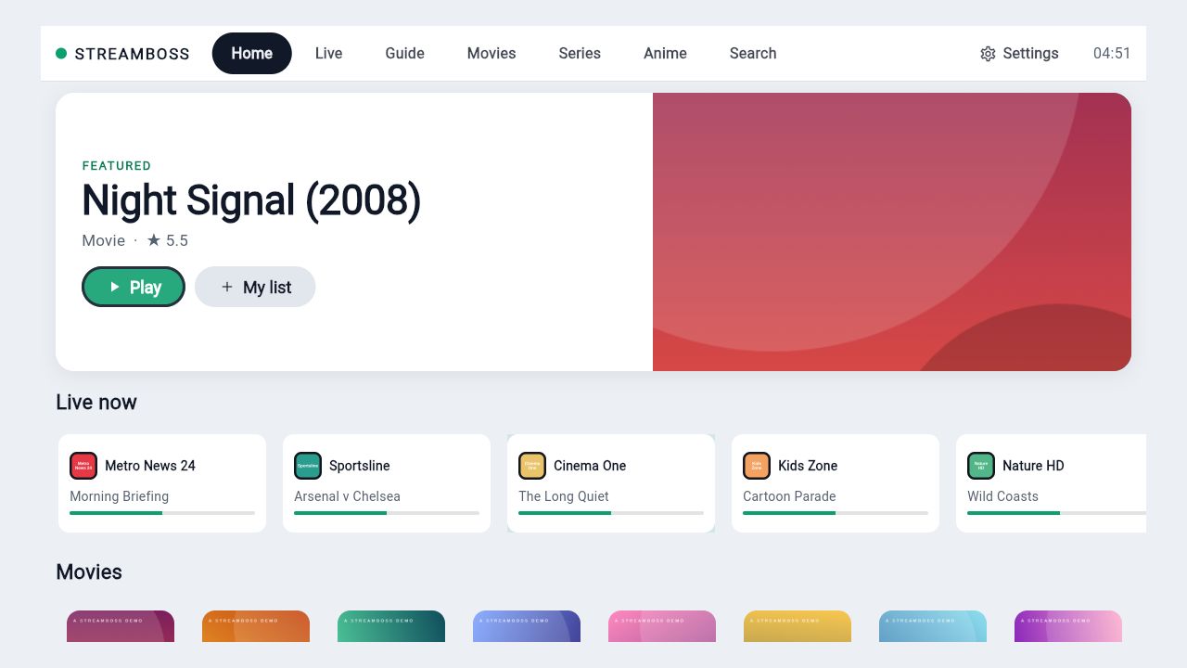Click the Kids Zone channel logo
Image resolution: width=1187 pixels, height=668 pixels.
pyautogui.click(x=757, y=466)
